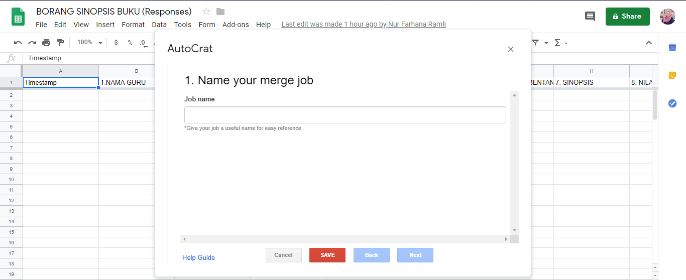
Task: Collapse the toolbar with the up chevron
Action: point(648,43)
